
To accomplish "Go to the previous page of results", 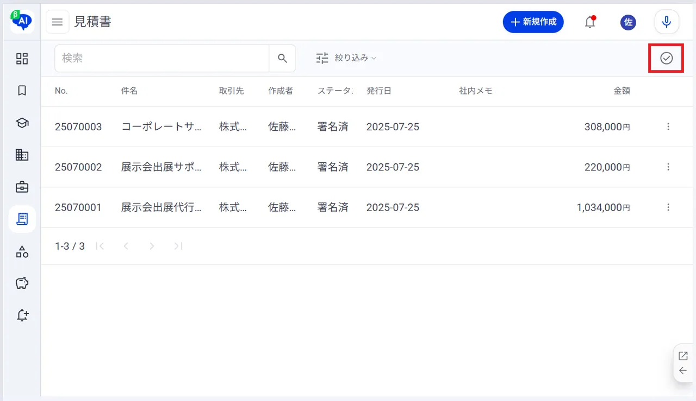I will 126,246.
